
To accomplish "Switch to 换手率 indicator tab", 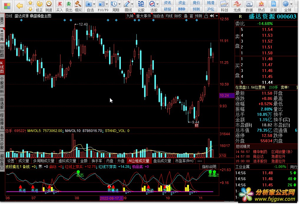I will tap(97, 161).
